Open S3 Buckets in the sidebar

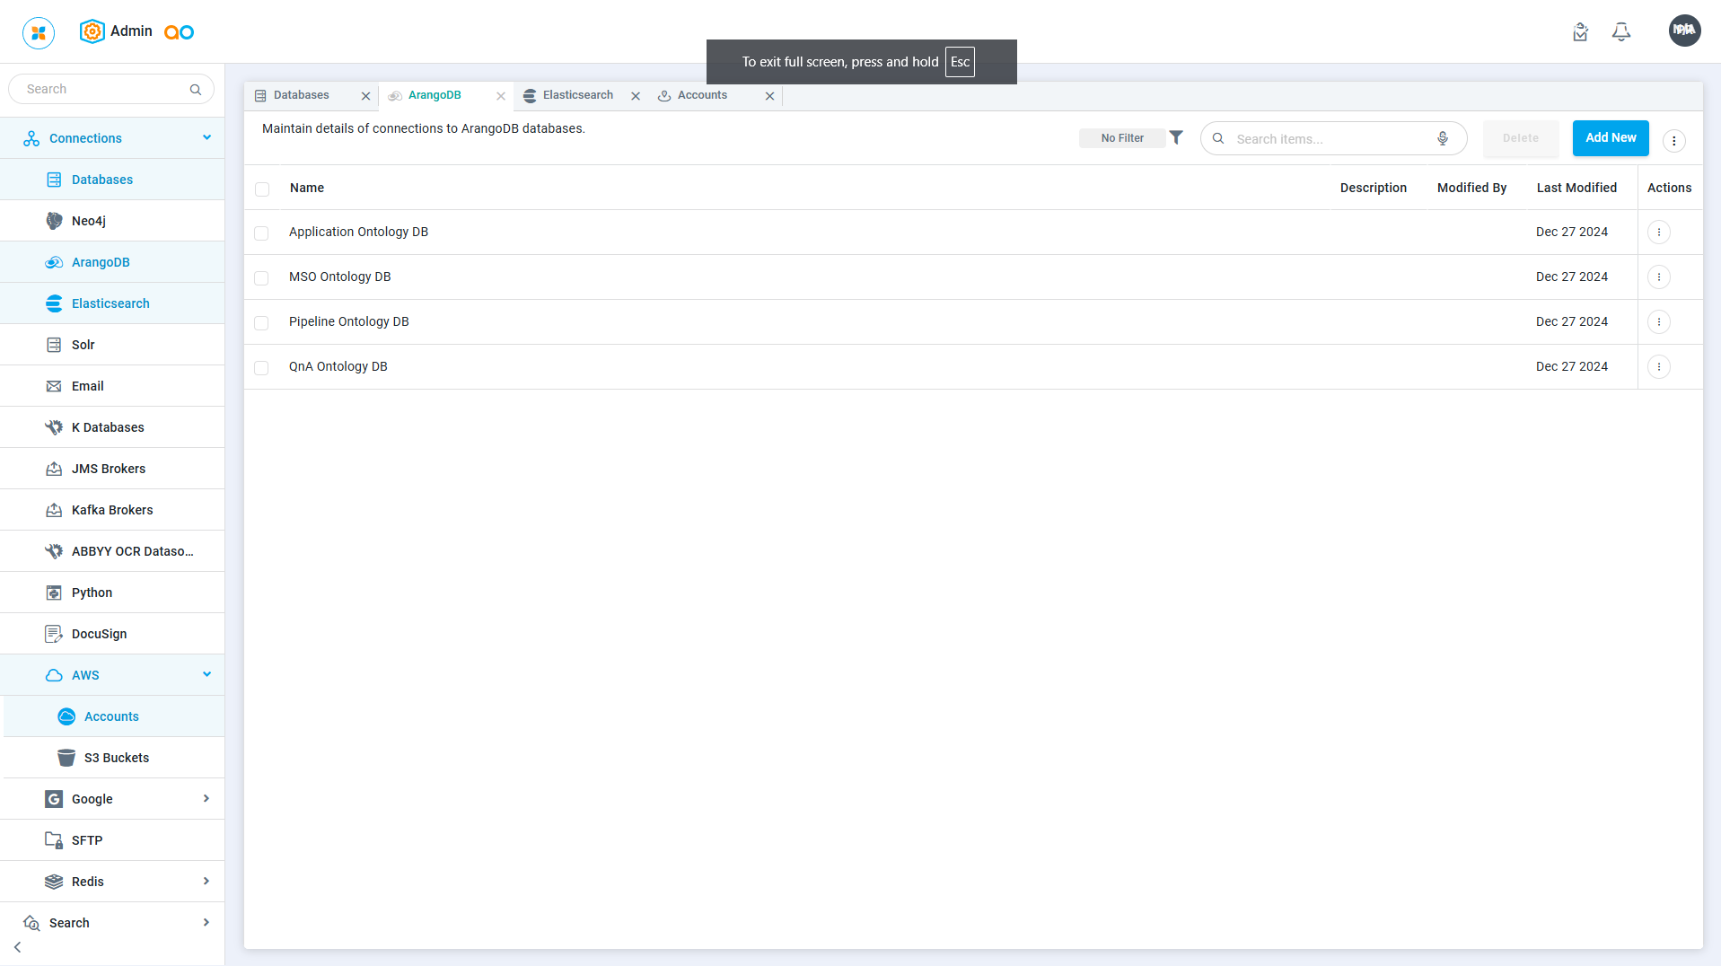tap(117, 758)
